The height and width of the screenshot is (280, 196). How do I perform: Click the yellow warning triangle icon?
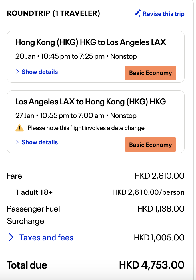pyautogui.click(x=19, y=128)
